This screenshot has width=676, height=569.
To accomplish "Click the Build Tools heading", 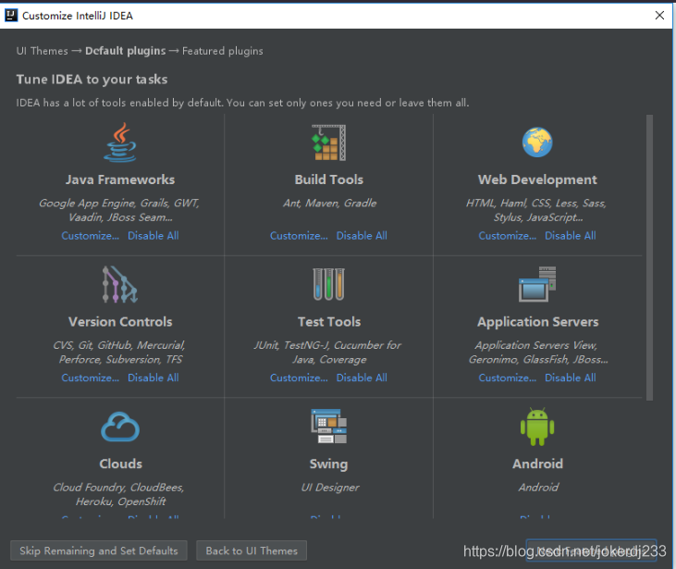I will click(x=329, y=179).
